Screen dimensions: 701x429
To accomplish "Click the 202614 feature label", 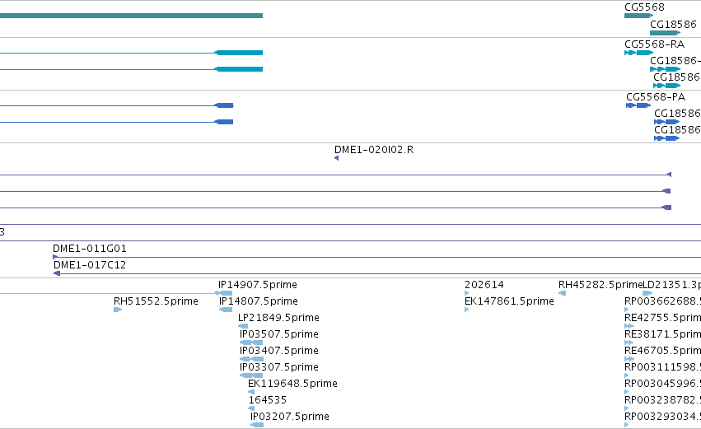I will pos(484,285).
